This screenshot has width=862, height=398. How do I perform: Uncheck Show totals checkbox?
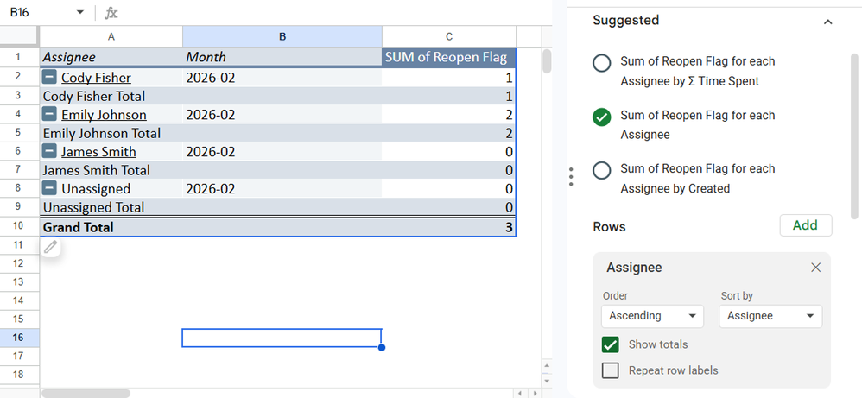611,344
